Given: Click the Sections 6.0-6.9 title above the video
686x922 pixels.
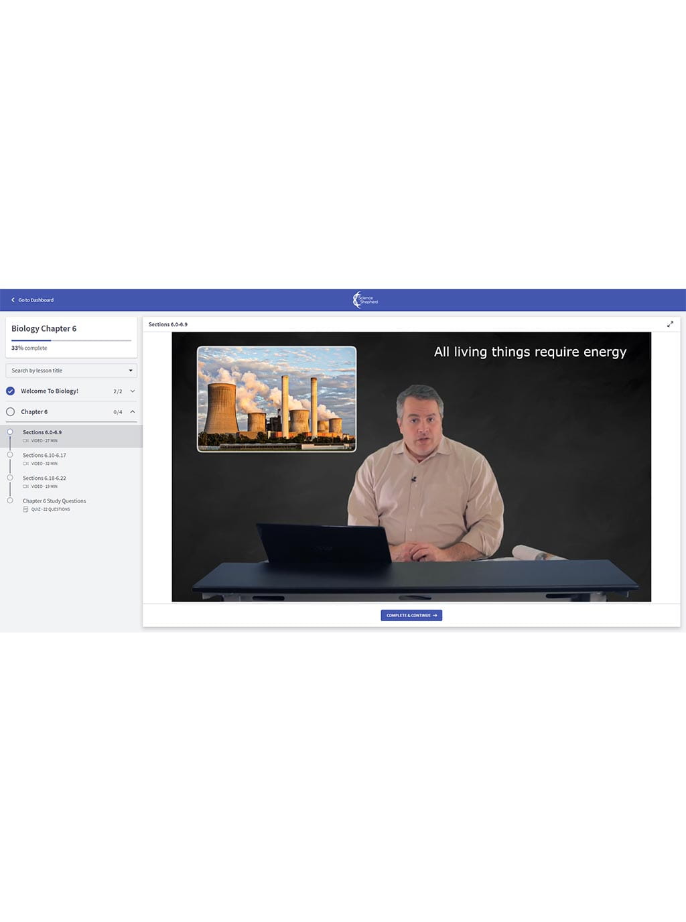Looking at the screenshot, I should point(168,324).
